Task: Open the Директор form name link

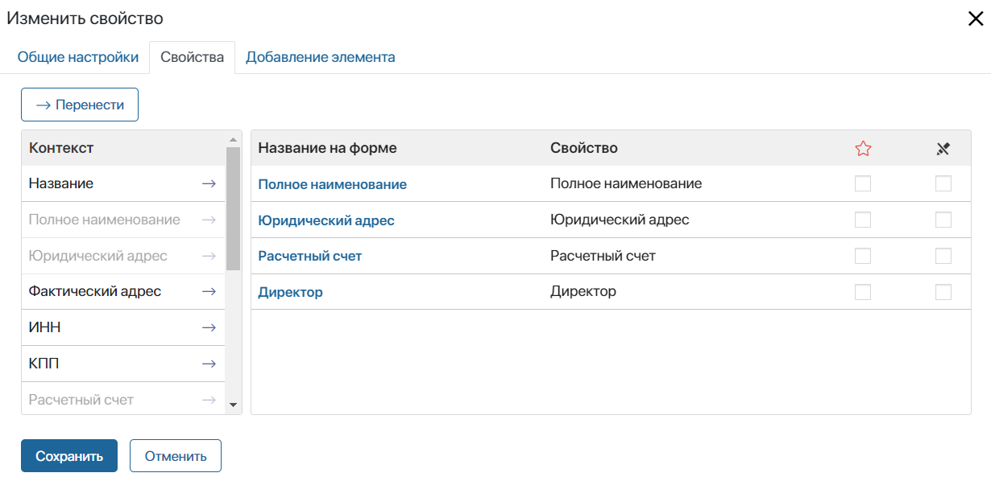Action: click(x=290, y=292)
